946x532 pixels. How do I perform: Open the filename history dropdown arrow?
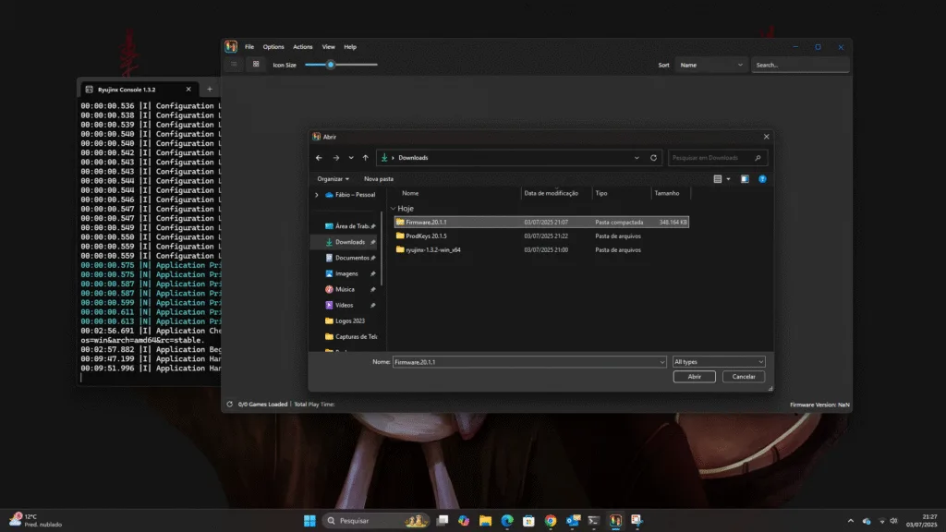coord(661,362)
